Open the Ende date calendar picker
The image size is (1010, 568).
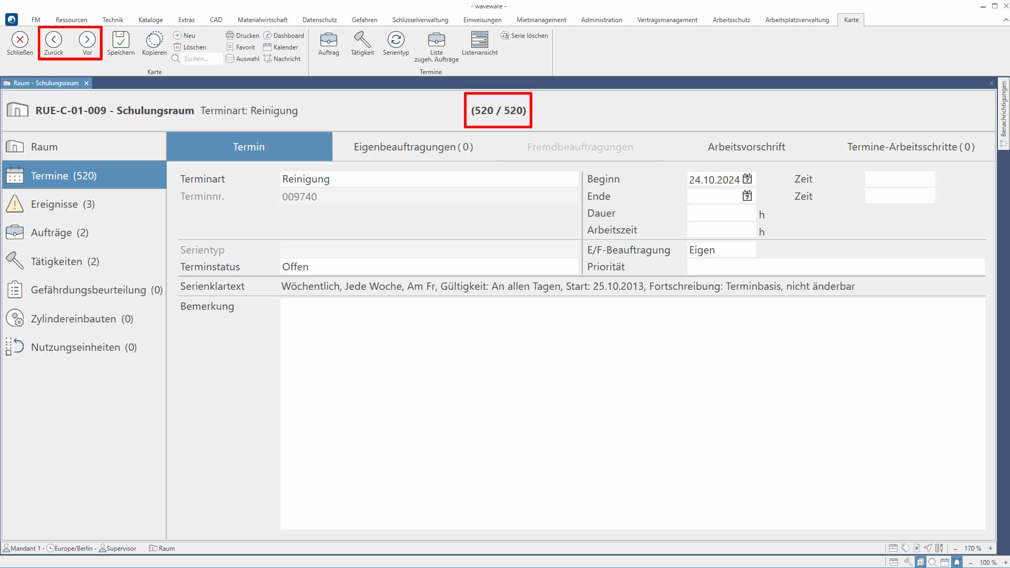pos(747,196)
